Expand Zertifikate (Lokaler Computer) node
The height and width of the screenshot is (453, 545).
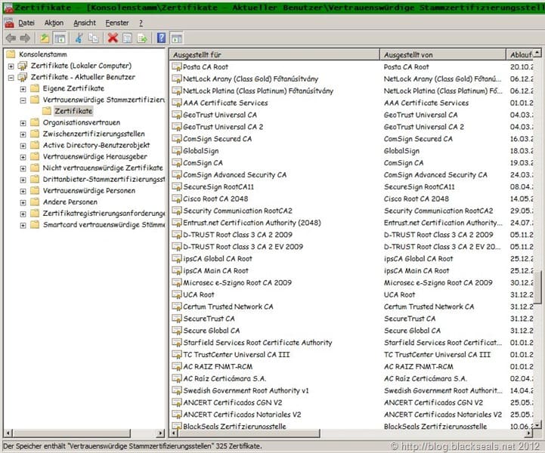point(11,66)
